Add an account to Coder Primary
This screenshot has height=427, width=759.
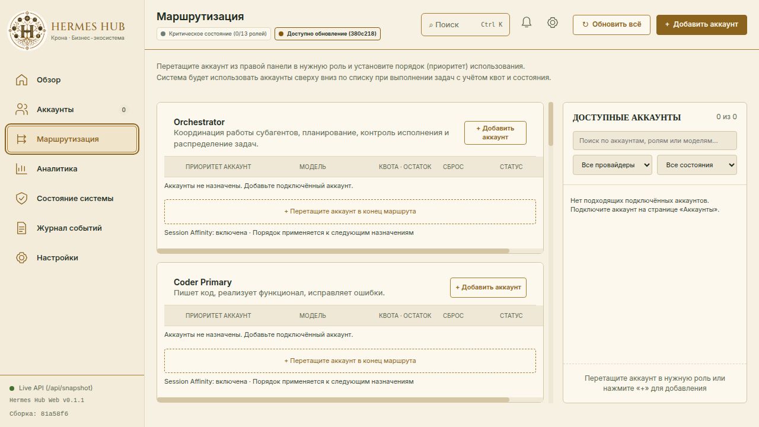pyautogui.click(x=488, y=287)
